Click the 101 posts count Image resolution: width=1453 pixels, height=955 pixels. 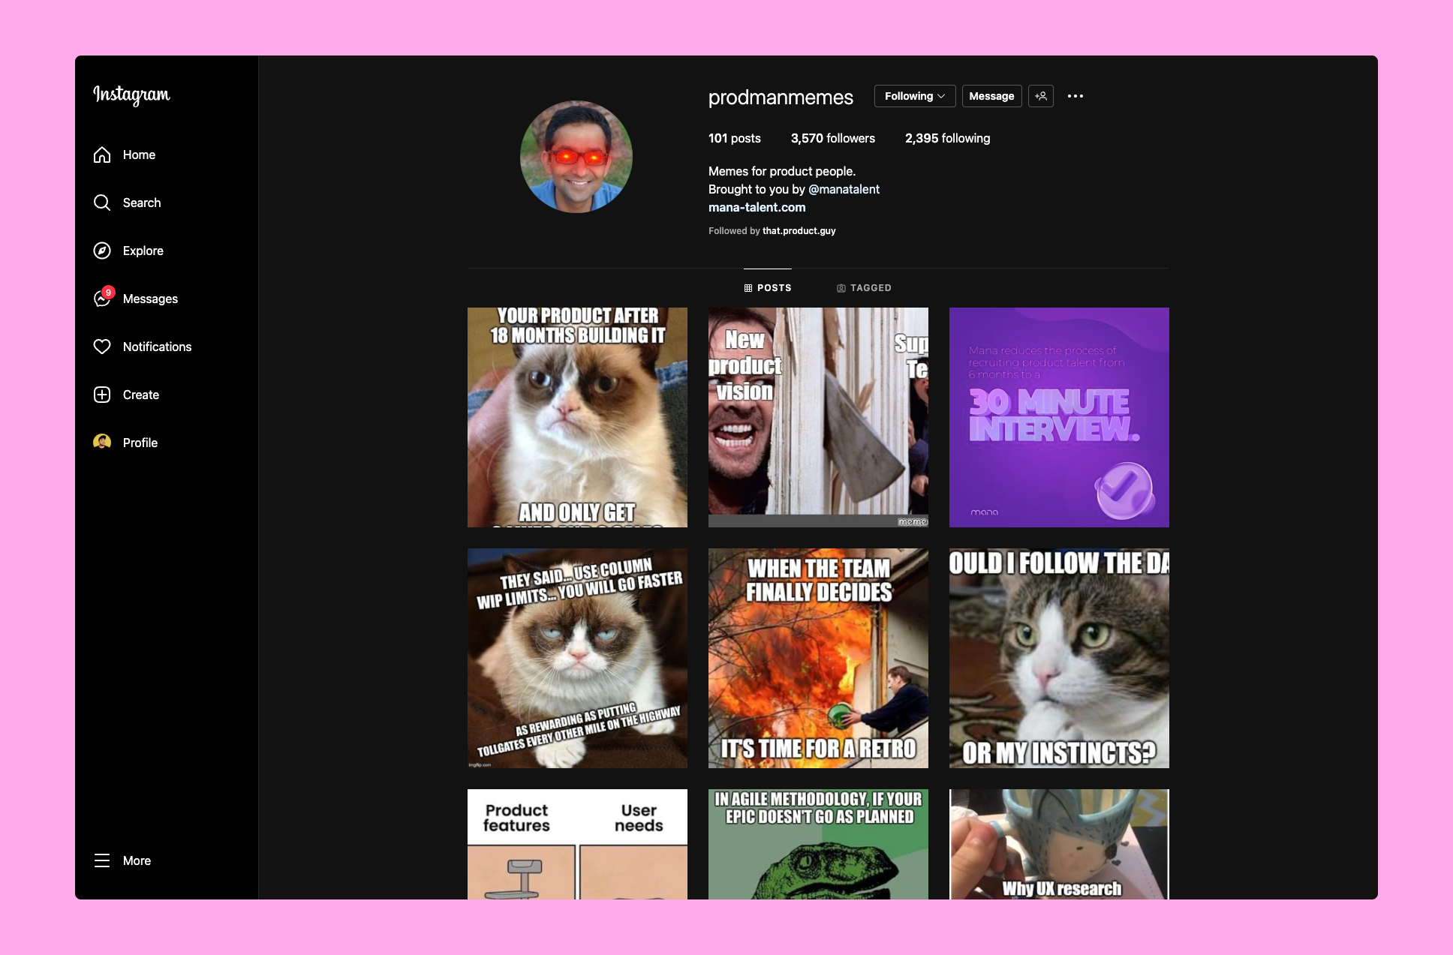click(734, 138)
